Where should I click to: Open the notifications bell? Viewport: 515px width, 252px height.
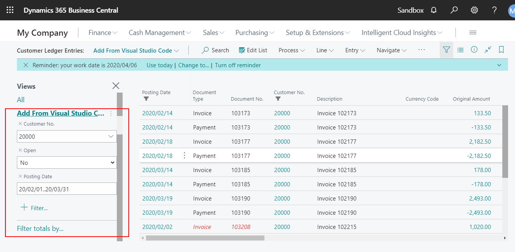tap(434, 10)
